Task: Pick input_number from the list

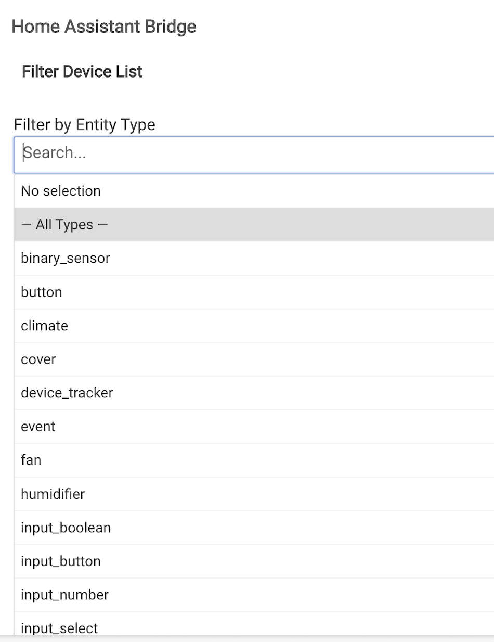Action: click(65, 595)
